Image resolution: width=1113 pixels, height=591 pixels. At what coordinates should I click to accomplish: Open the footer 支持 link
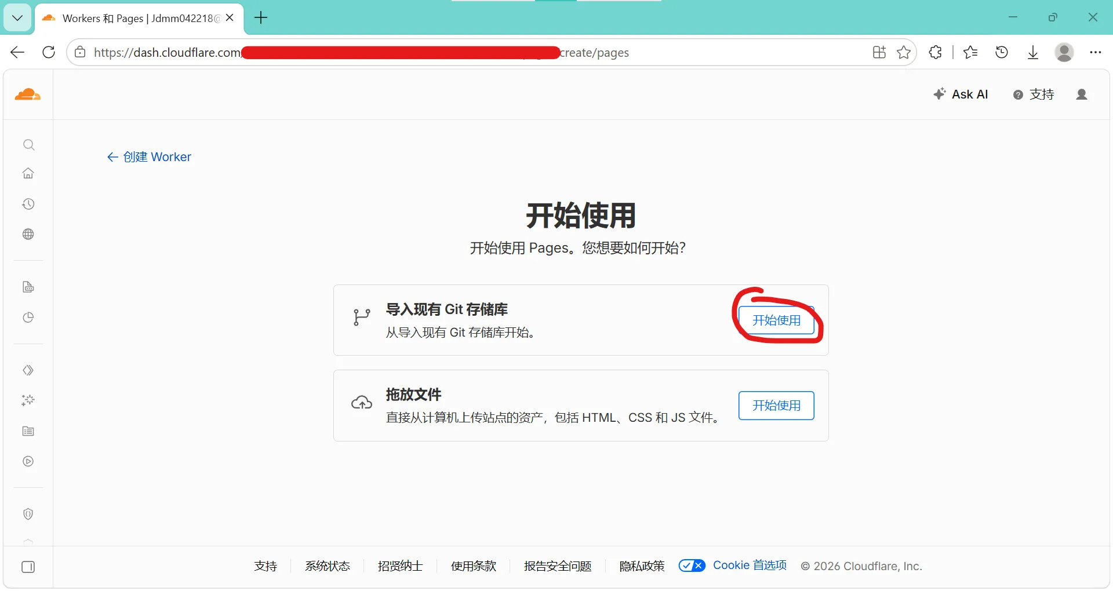tap(265, 566)
